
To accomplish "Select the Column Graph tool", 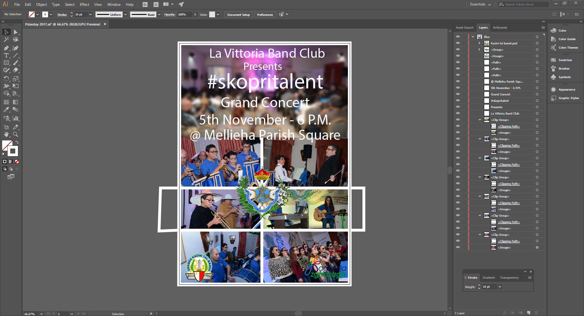I will click(16, 118).
